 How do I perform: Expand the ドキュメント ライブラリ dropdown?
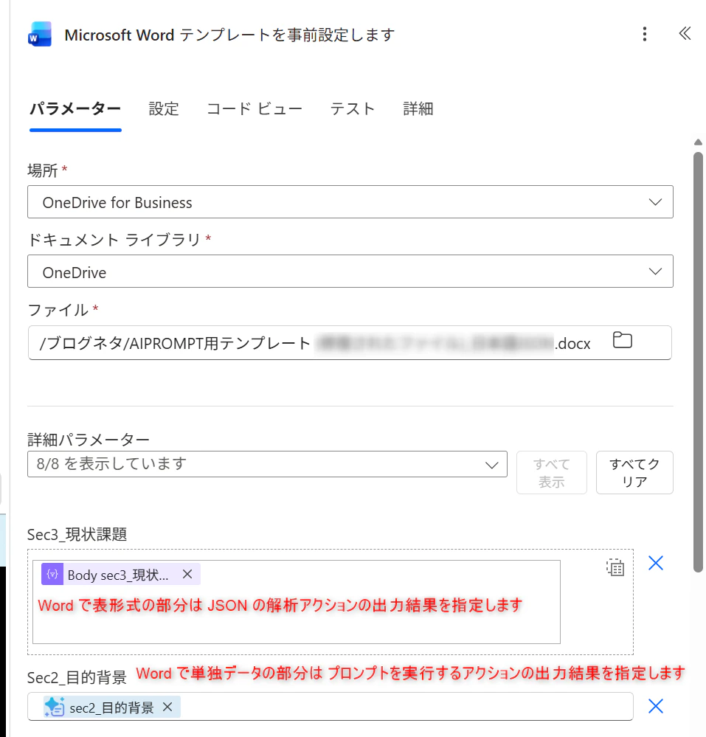pos(350,271)
